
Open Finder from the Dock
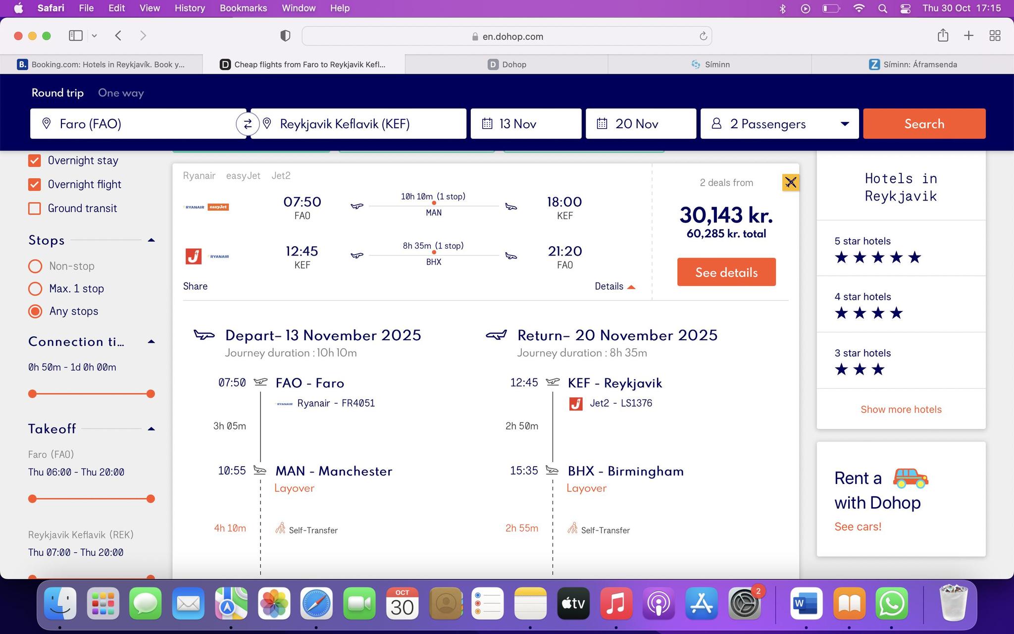coord(60,603)
